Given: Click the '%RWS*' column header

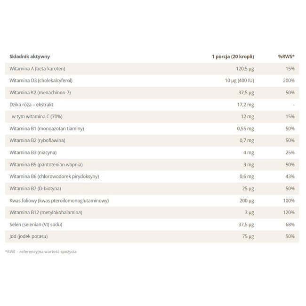Looking at the screenshot, I should pyautogui.click(x=286, y=56).
